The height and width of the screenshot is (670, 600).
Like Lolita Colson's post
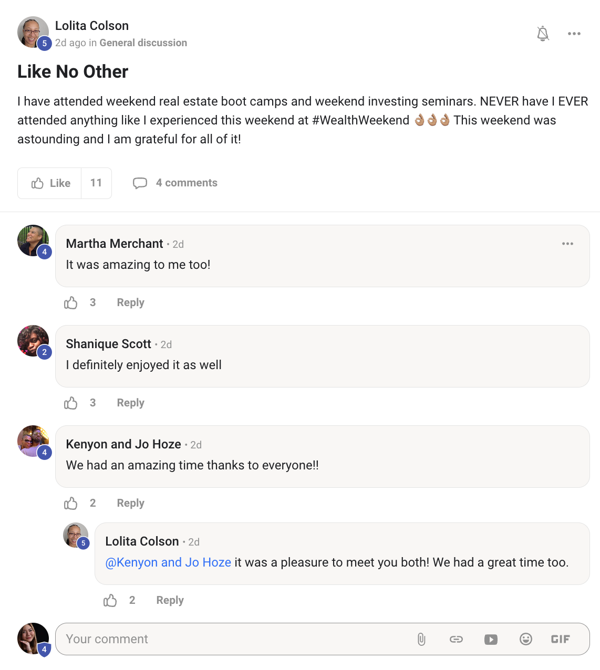pyautogui.click(x=50, y=183)
